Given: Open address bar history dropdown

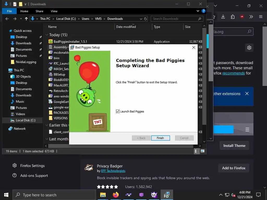Looking at the screenshot, I should click(x=141, y=19).
